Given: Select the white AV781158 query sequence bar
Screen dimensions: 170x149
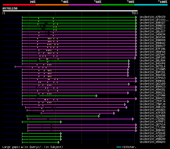Looking at the screenshot, I should pos(70,11).
